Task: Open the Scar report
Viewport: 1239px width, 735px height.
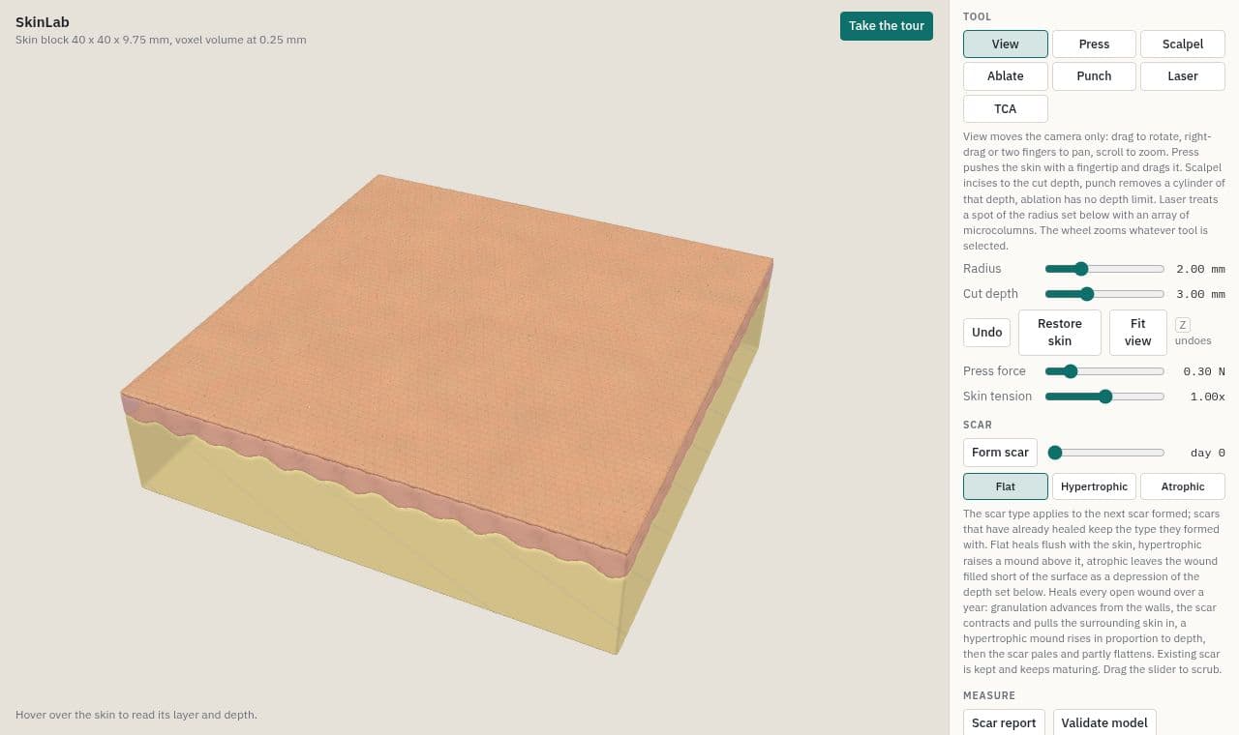Action: [x=1004, y=722]
